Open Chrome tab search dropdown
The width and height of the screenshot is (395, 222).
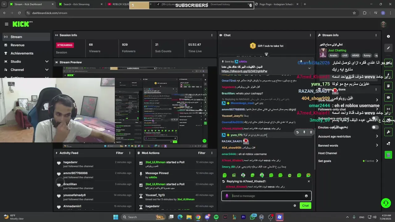coord(4,4)
